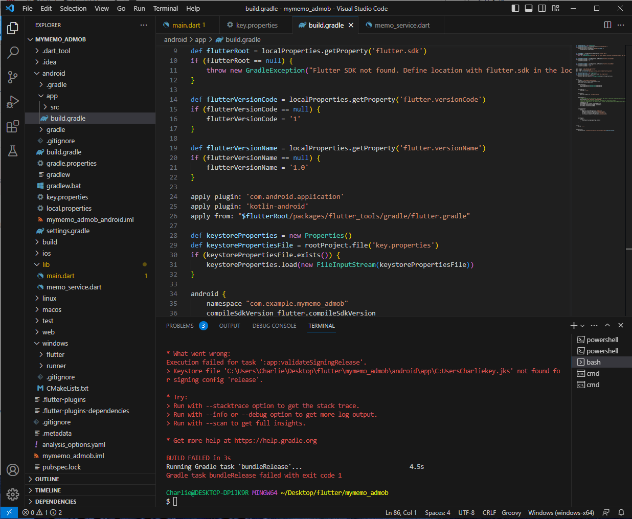Expand the DEPENDENCIES section

point(90,502)
